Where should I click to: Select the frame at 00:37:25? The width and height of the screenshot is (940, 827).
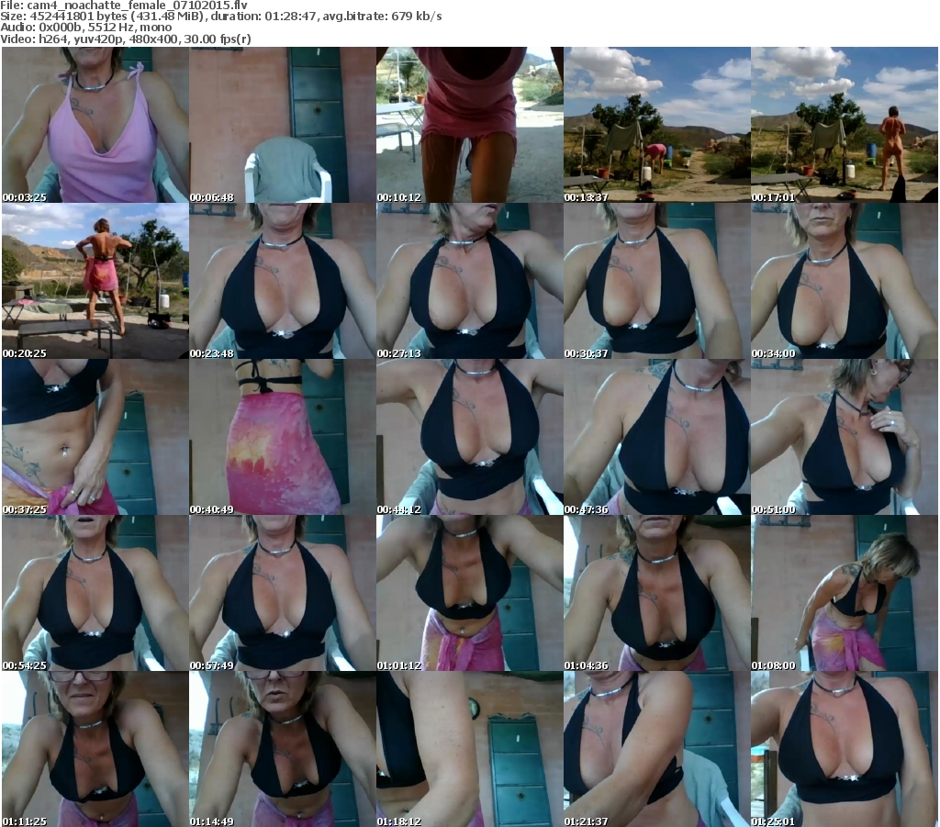click(95, 437)
